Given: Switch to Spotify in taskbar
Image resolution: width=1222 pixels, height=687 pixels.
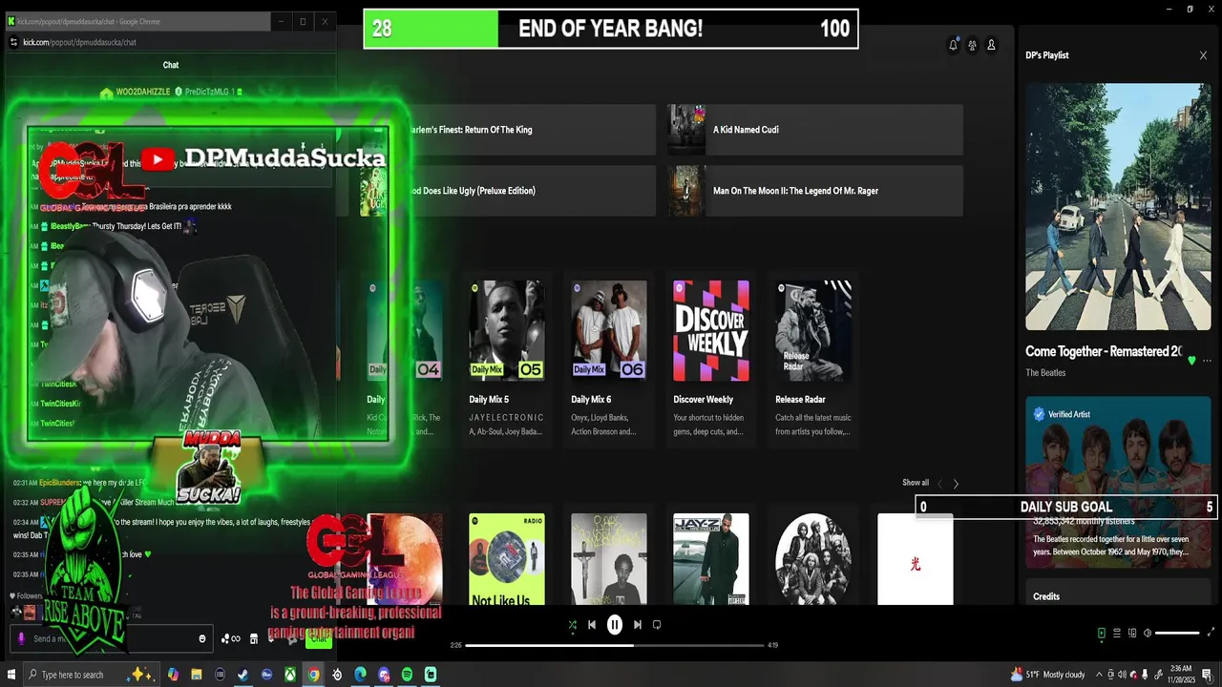Looking at the screenshot, I should (407, 675).
